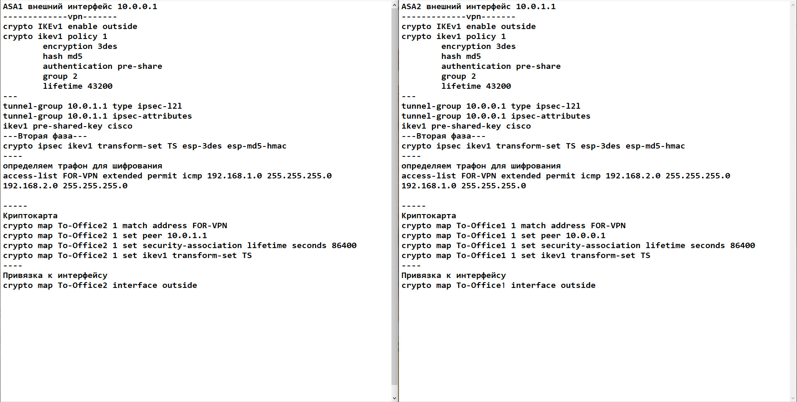
Task: Click 'crypto map To-Office1 interface outside' line
Action: click(x=499, y=285)
